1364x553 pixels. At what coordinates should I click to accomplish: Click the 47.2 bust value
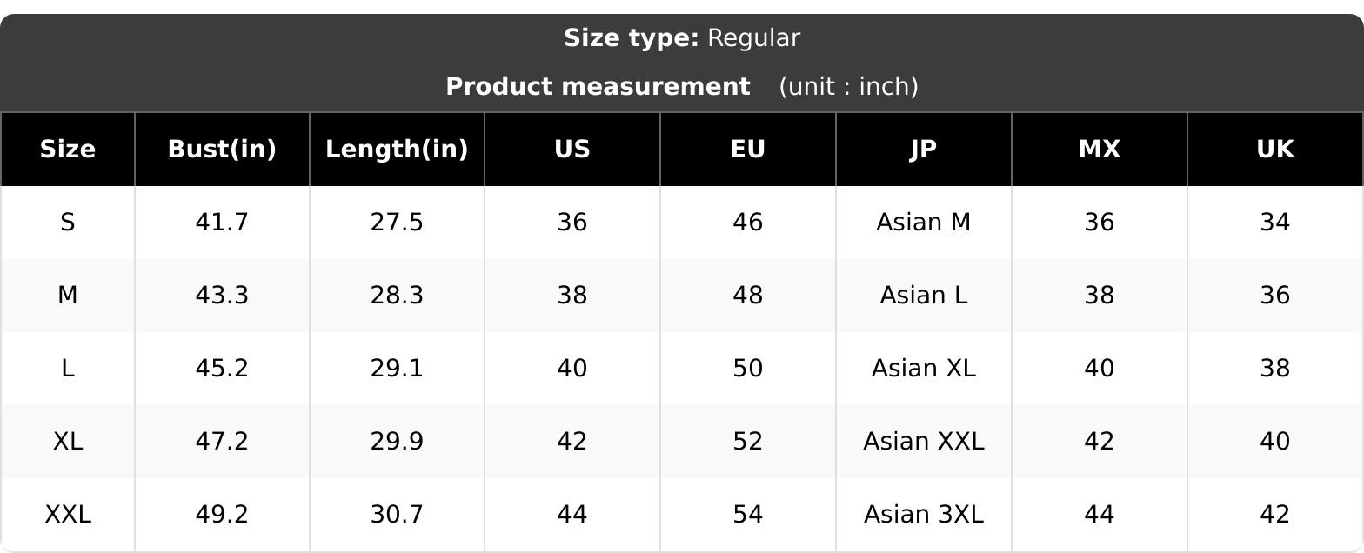222,442
